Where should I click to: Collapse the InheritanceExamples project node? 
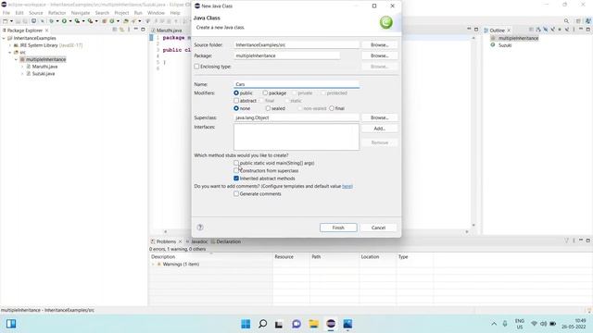[x=4, y=38]
